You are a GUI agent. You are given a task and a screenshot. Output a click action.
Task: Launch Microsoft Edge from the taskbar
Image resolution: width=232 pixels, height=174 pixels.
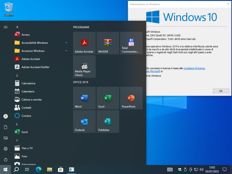39,169
